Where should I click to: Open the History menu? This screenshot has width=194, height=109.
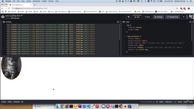[29, 1]
